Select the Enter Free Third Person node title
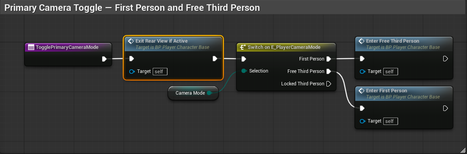467x154 pixels. pos(393,41)
